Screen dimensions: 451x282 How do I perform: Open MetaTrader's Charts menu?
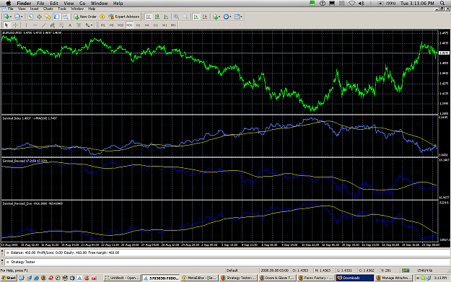click(x=48, y=9)
